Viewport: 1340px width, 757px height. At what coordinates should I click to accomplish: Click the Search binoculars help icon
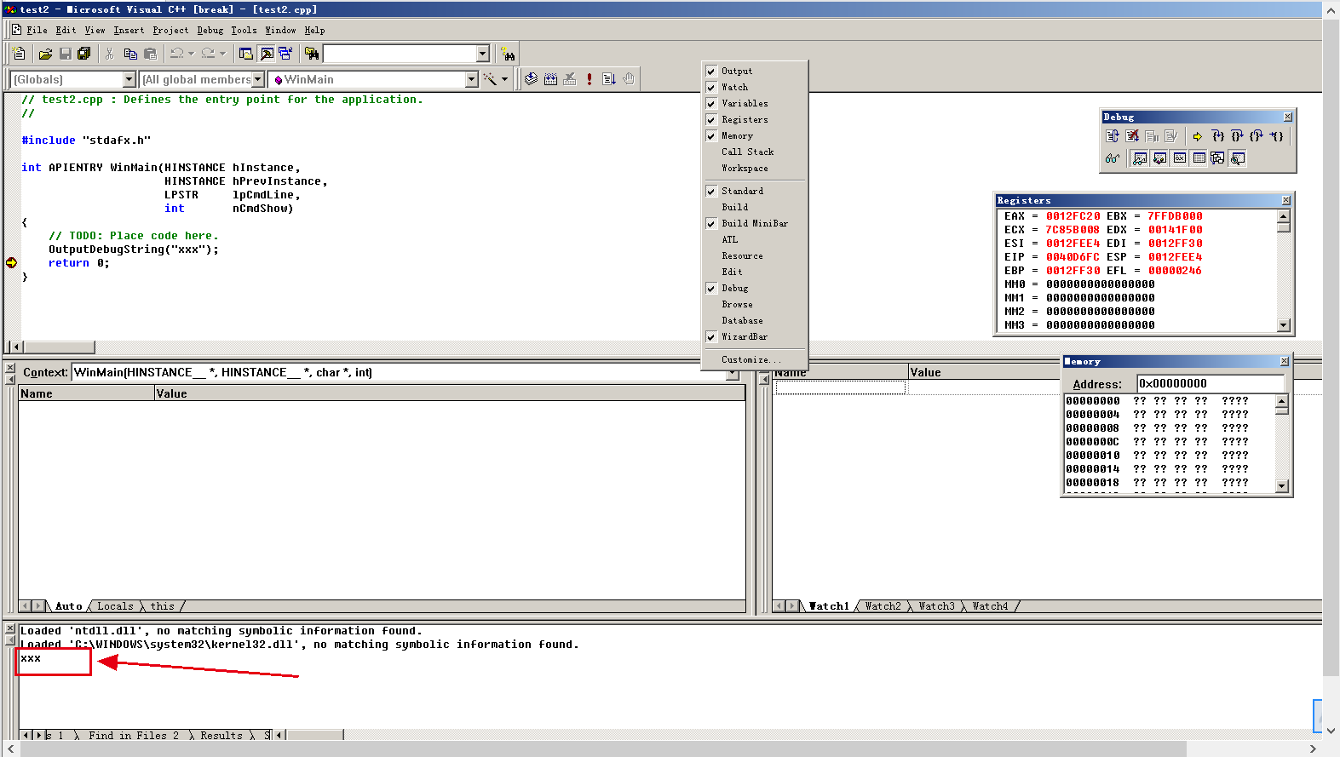click(x=509, y=54)
